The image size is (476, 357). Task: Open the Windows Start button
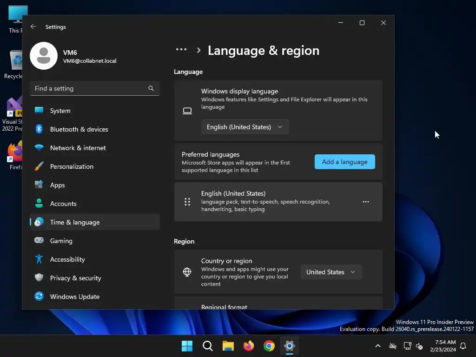(x=187, y=346)
